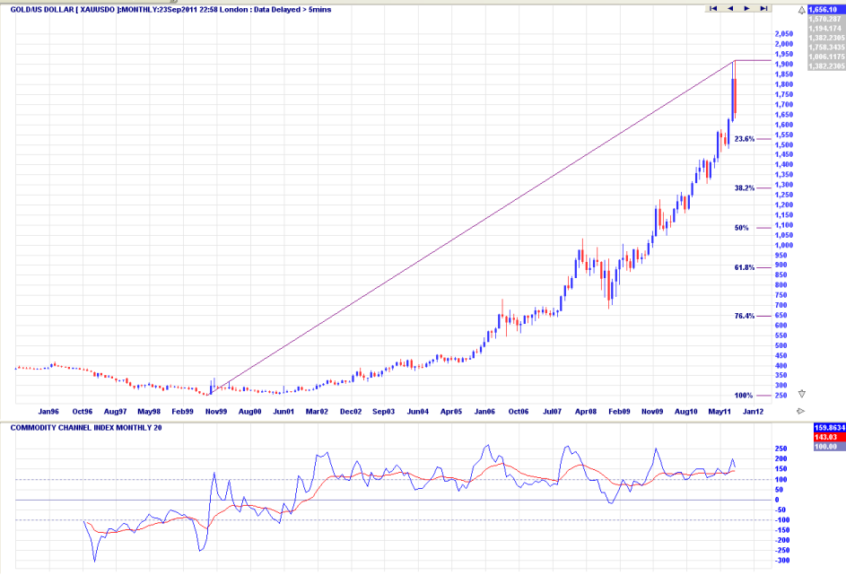Click the Apr08 date label
Screen dimensions: 846x575
click(586, 412)
